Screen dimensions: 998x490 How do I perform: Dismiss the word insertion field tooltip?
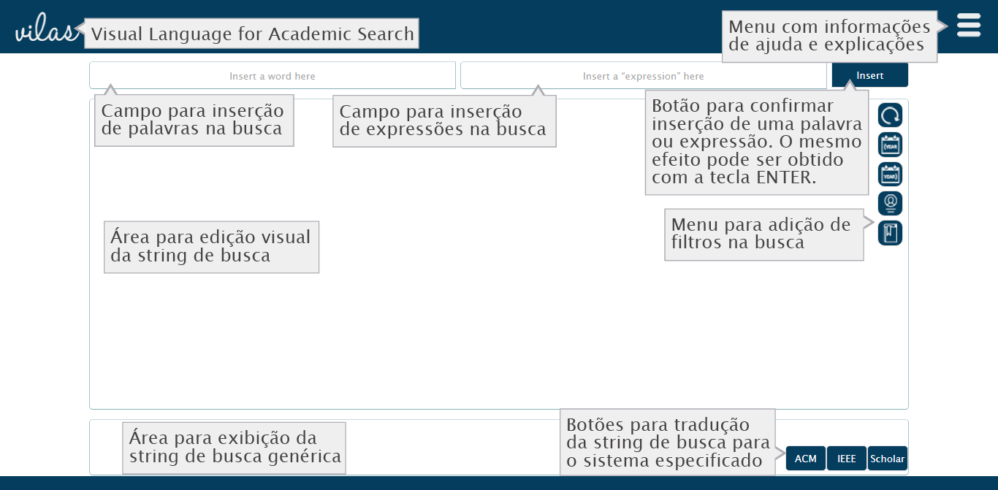point(194,120)
